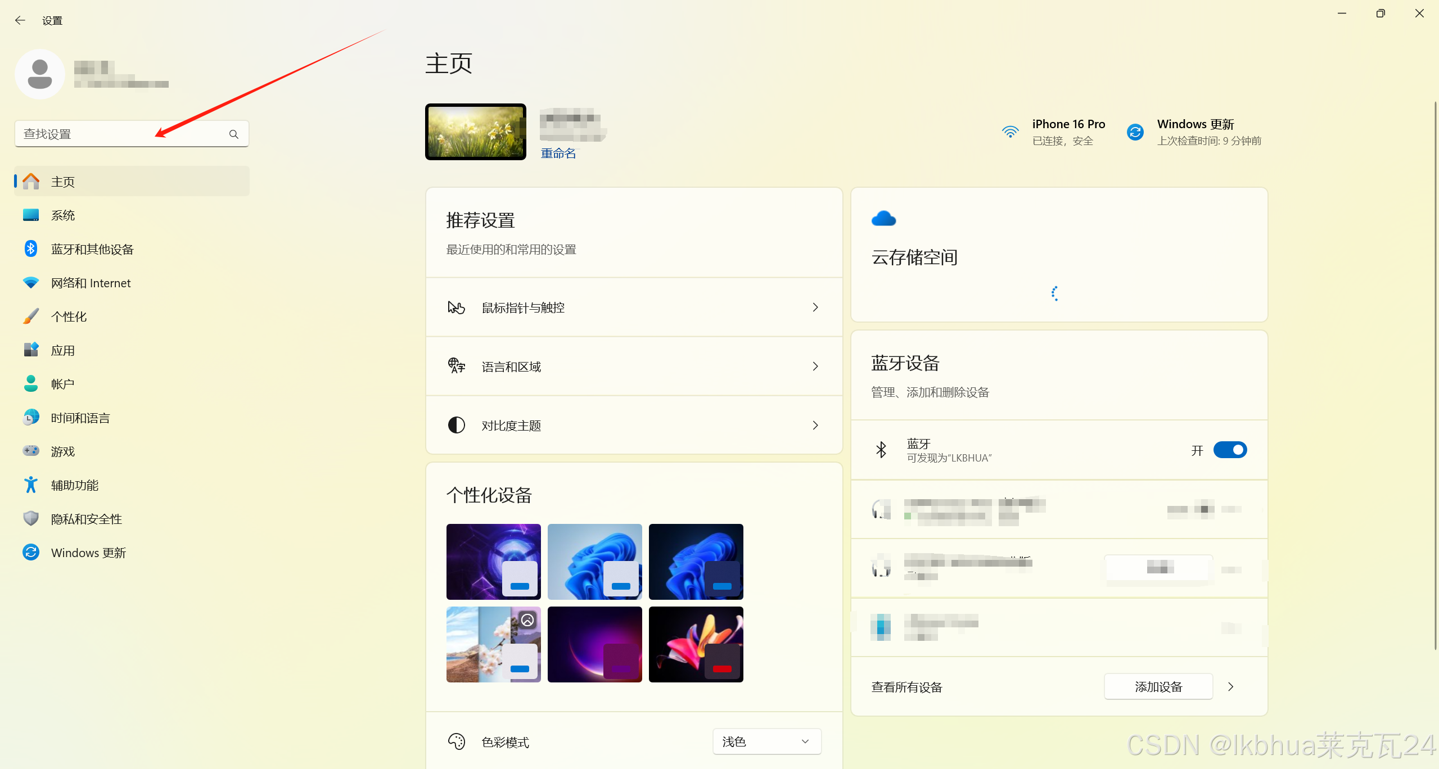Click the back arrow icon in title bar
The width and height of the screenshot is (1439, 769).
pyautogui.click(x=20, y=20)
